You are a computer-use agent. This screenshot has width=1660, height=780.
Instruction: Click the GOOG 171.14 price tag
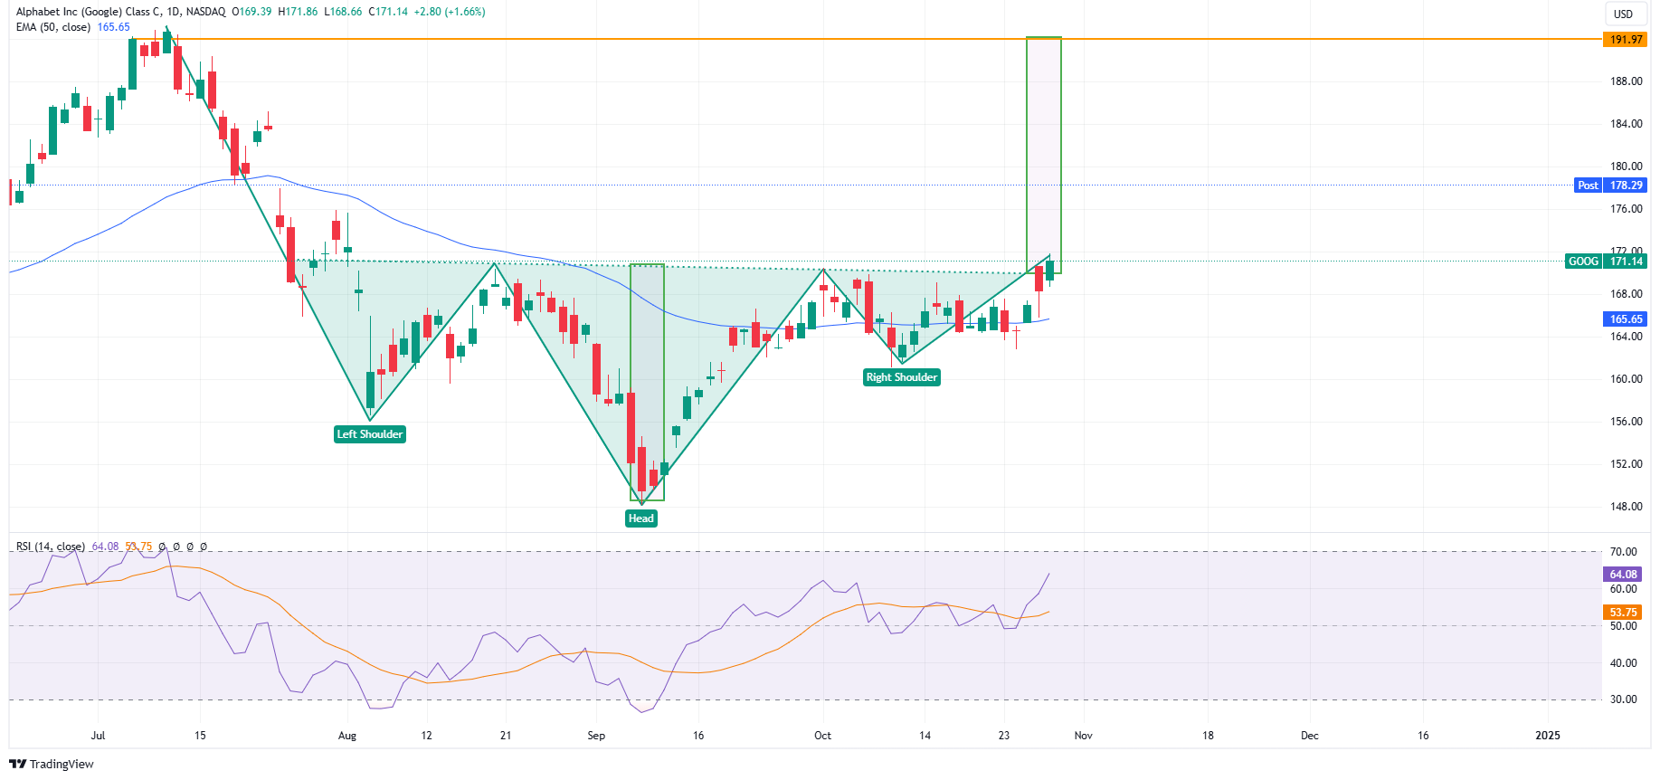point(1606,262)
